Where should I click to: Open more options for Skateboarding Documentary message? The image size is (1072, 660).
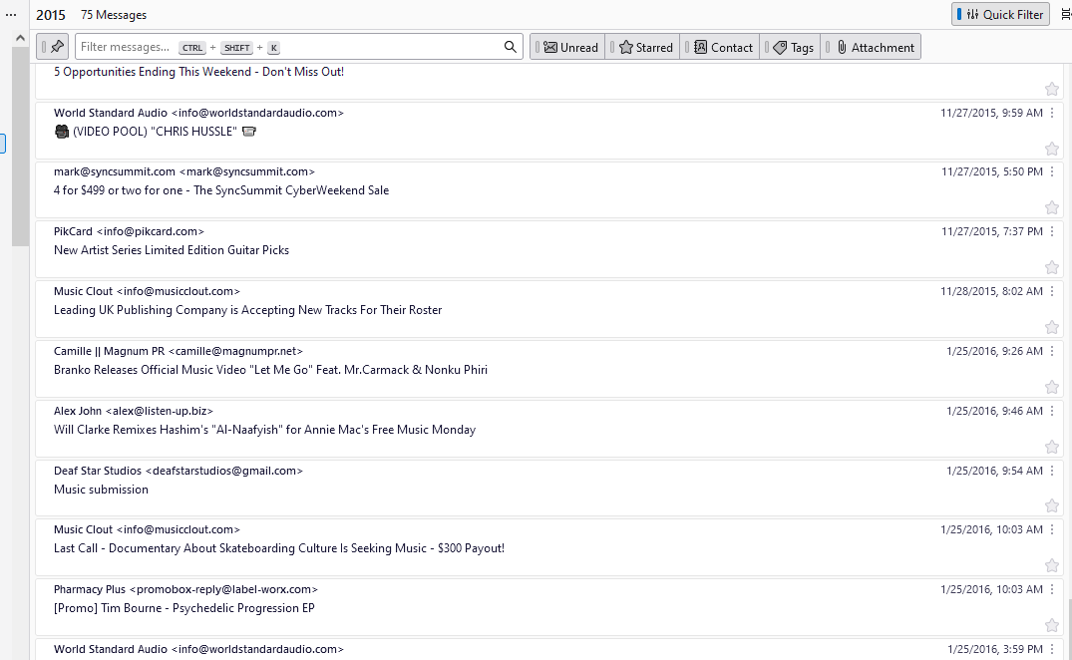[x=1052, y=529]
